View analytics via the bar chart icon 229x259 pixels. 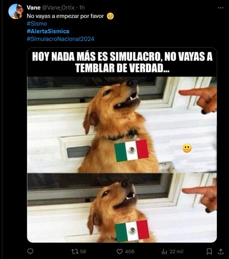click(164, 252)
